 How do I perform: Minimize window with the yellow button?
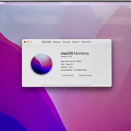pos(28,42)
